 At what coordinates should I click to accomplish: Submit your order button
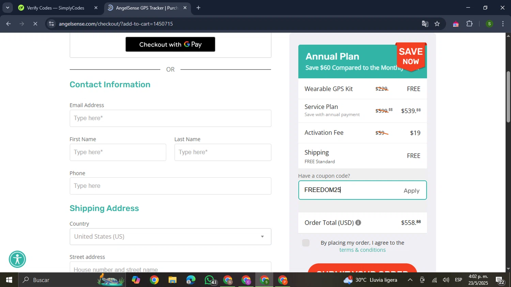[x=362, y=268]
